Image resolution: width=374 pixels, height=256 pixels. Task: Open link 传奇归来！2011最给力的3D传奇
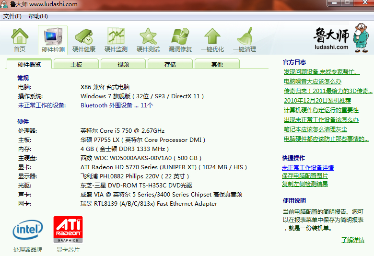(x=327, y=91)
